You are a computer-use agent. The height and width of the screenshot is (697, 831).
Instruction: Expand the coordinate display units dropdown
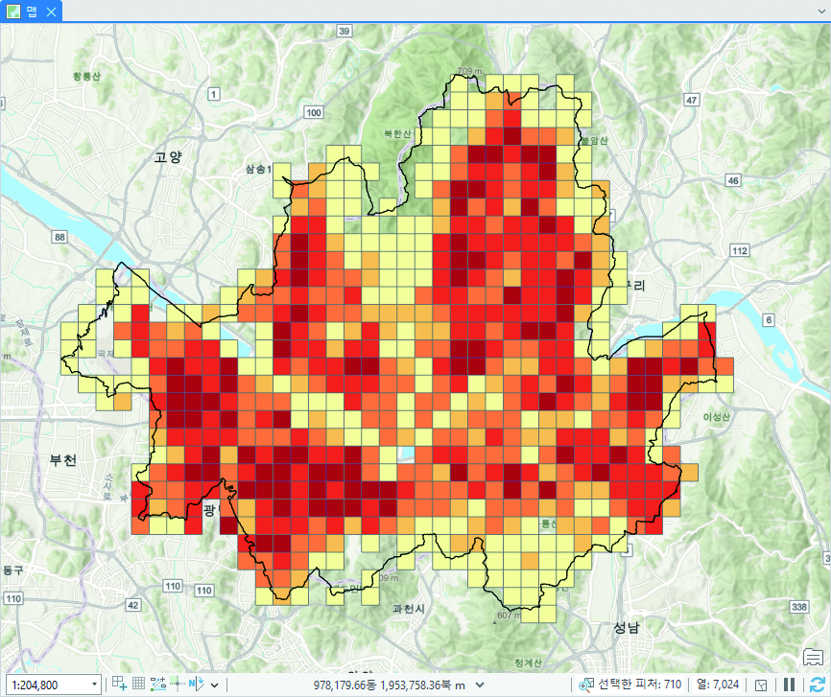pyautogui.click(x=480, y=685)
